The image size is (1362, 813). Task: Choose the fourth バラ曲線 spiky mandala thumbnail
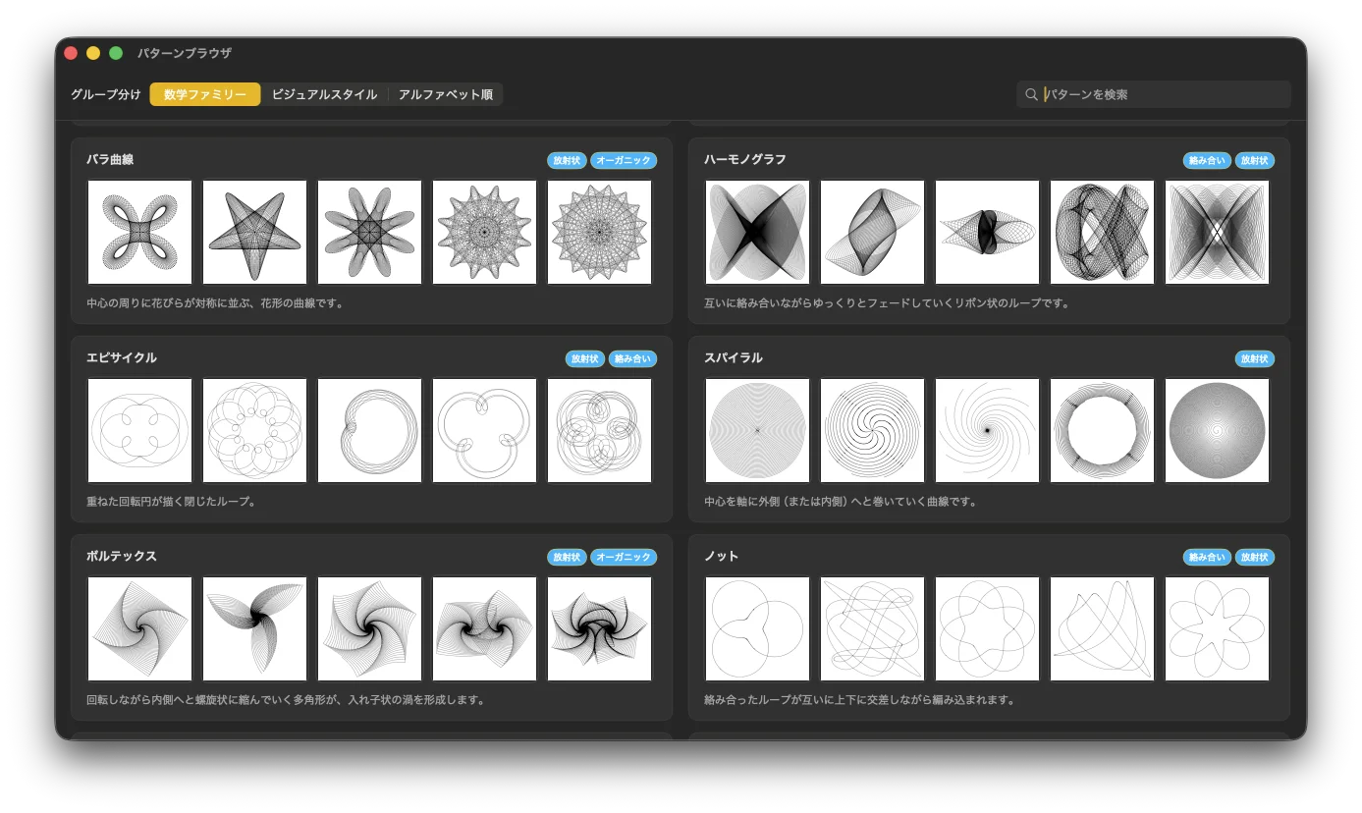point(484,232)
